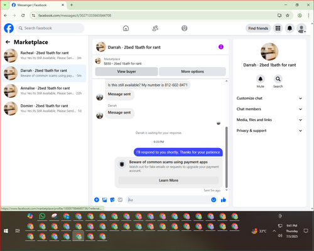Reload the page in Chrome
This screenshot has width=314, height=251.
[23, 16]
